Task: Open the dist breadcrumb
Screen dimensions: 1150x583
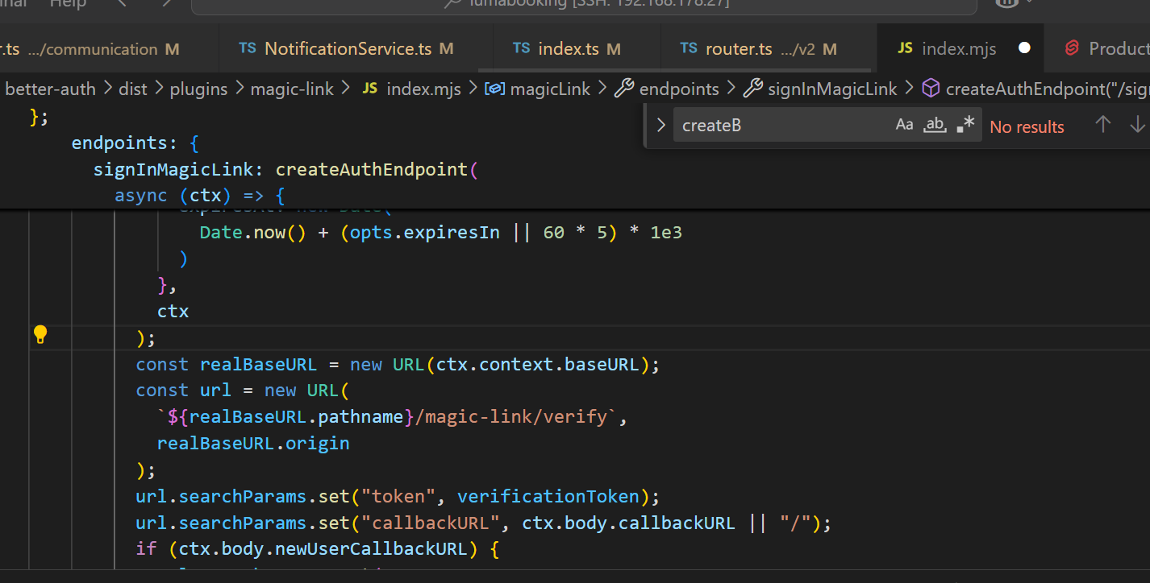Action: click(133, 89)
